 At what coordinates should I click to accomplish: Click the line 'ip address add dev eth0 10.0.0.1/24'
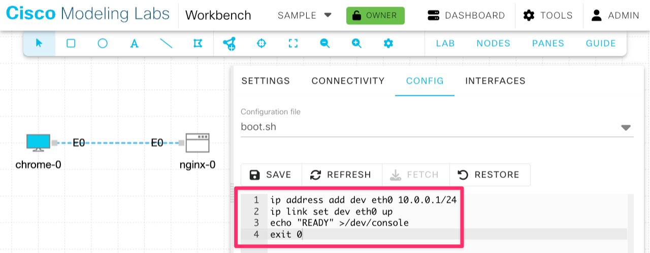[x=363, y=200]
